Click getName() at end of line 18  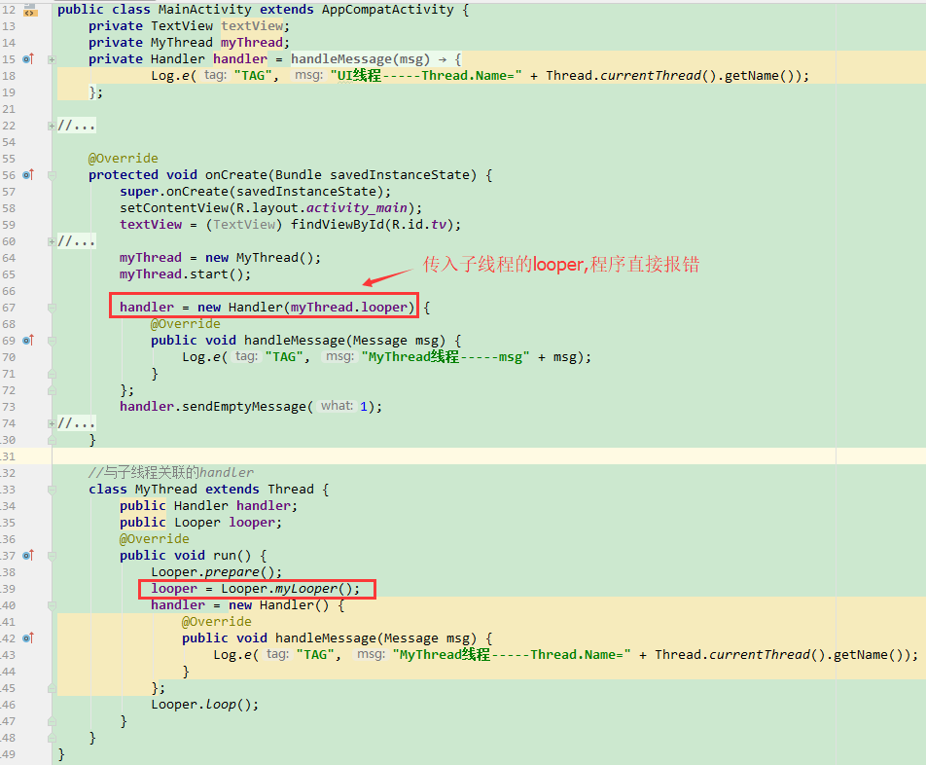(760, 76)
